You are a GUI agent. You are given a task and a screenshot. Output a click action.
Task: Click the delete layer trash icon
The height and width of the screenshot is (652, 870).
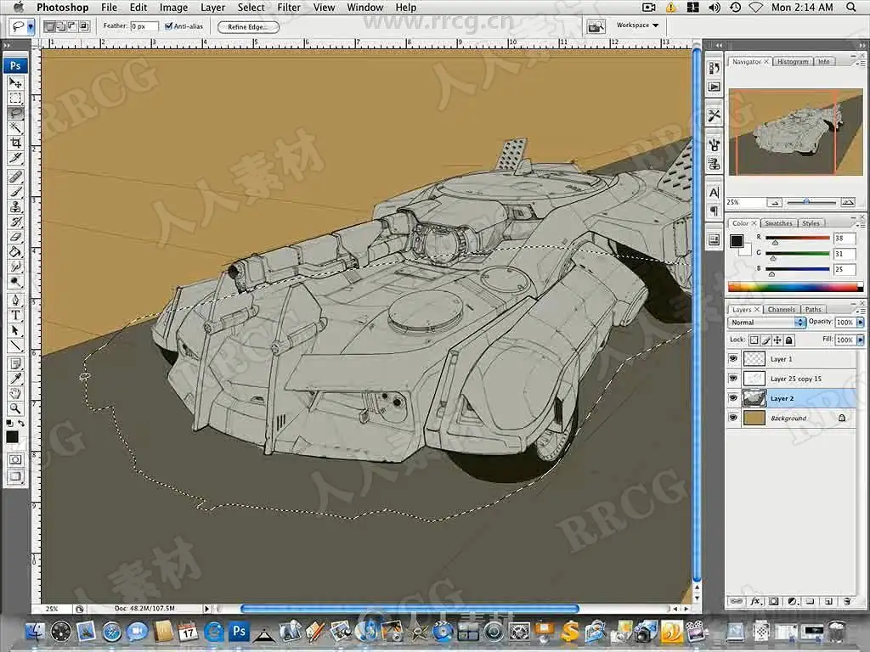click(847, 601)
